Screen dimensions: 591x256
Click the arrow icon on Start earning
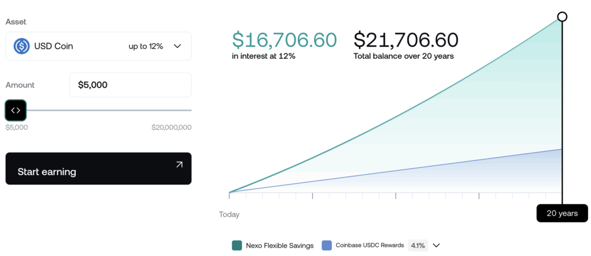(x=179, y=165)
